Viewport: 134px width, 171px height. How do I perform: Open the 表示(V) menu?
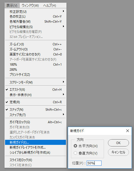pos(12,5)
